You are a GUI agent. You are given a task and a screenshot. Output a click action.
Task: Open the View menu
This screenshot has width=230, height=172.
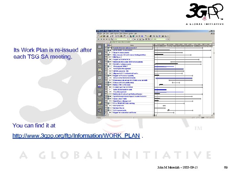(108, 33)
